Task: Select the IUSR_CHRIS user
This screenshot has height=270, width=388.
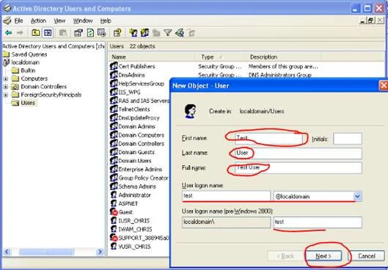Action: [134, 221]
